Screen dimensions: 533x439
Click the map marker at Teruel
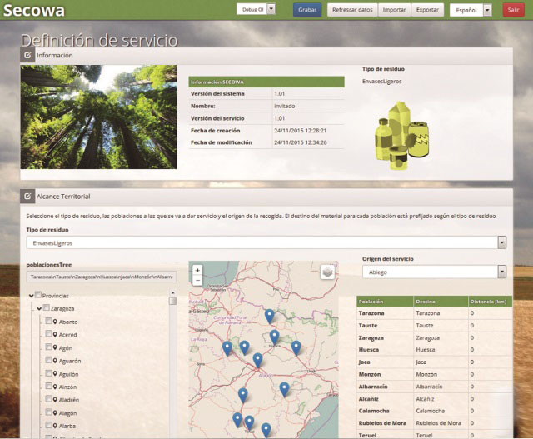(249, 422)
